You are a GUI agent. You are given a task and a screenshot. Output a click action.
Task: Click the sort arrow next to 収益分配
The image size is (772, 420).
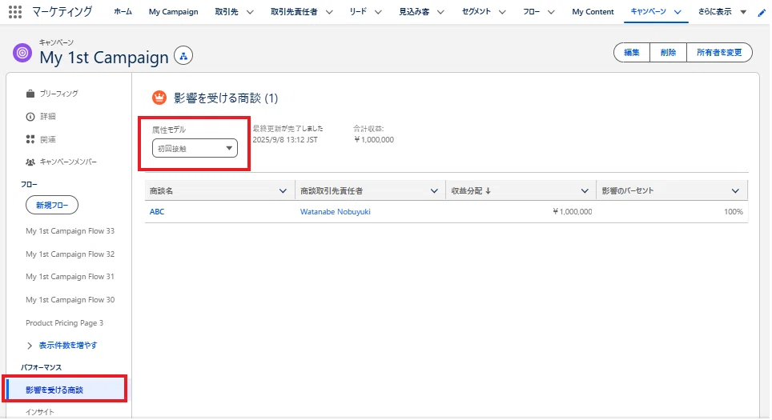(488, 191)
